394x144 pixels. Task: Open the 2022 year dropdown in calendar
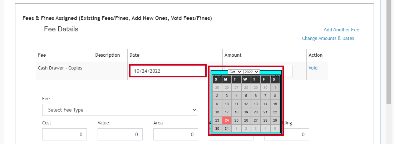point(251,72)
